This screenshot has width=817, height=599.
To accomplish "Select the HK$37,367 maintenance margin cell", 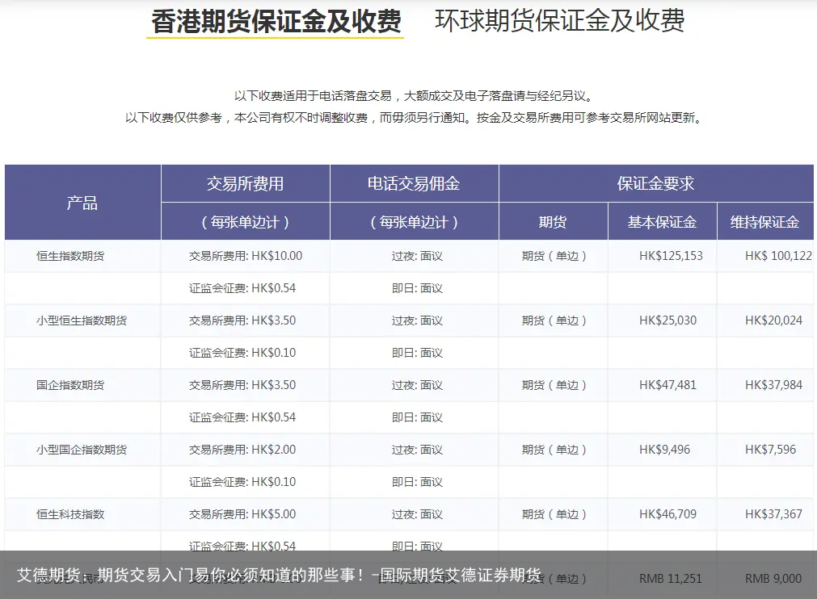I will (x=766, y=513).
